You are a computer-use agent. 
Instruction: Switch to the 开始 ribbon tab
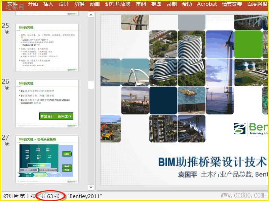[33, 4]
